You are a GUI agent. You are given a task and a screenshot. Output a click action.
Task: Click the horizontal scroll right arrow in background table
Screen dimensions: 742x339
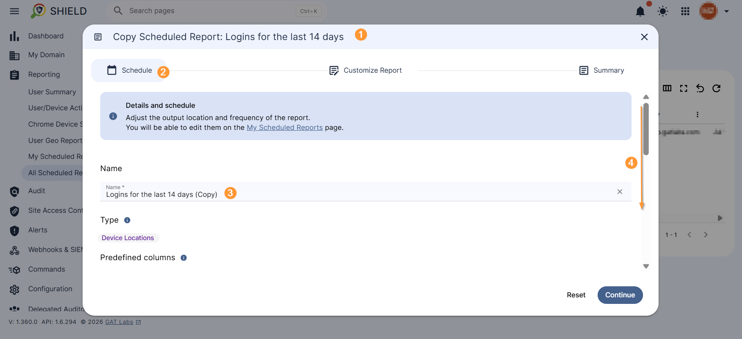click(720, 218)
